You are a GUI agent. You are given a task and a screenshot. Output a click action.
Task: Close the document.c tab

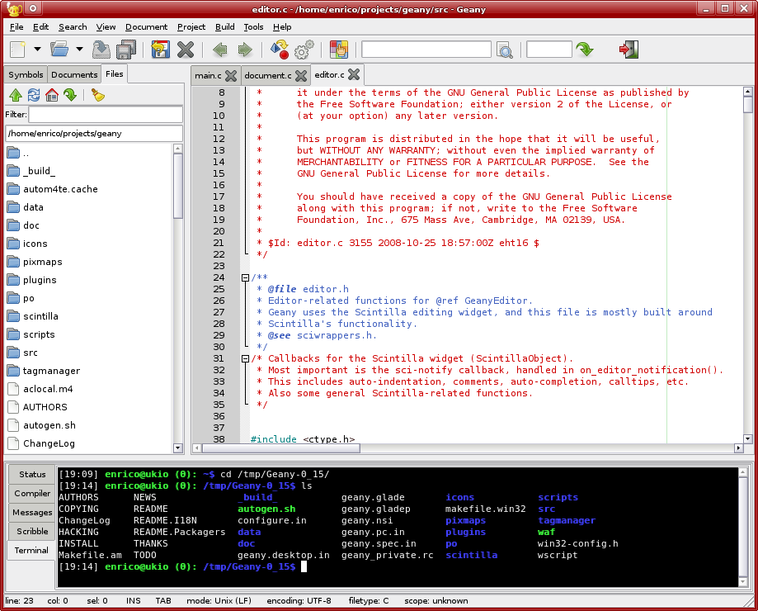[x=301, y=75]
